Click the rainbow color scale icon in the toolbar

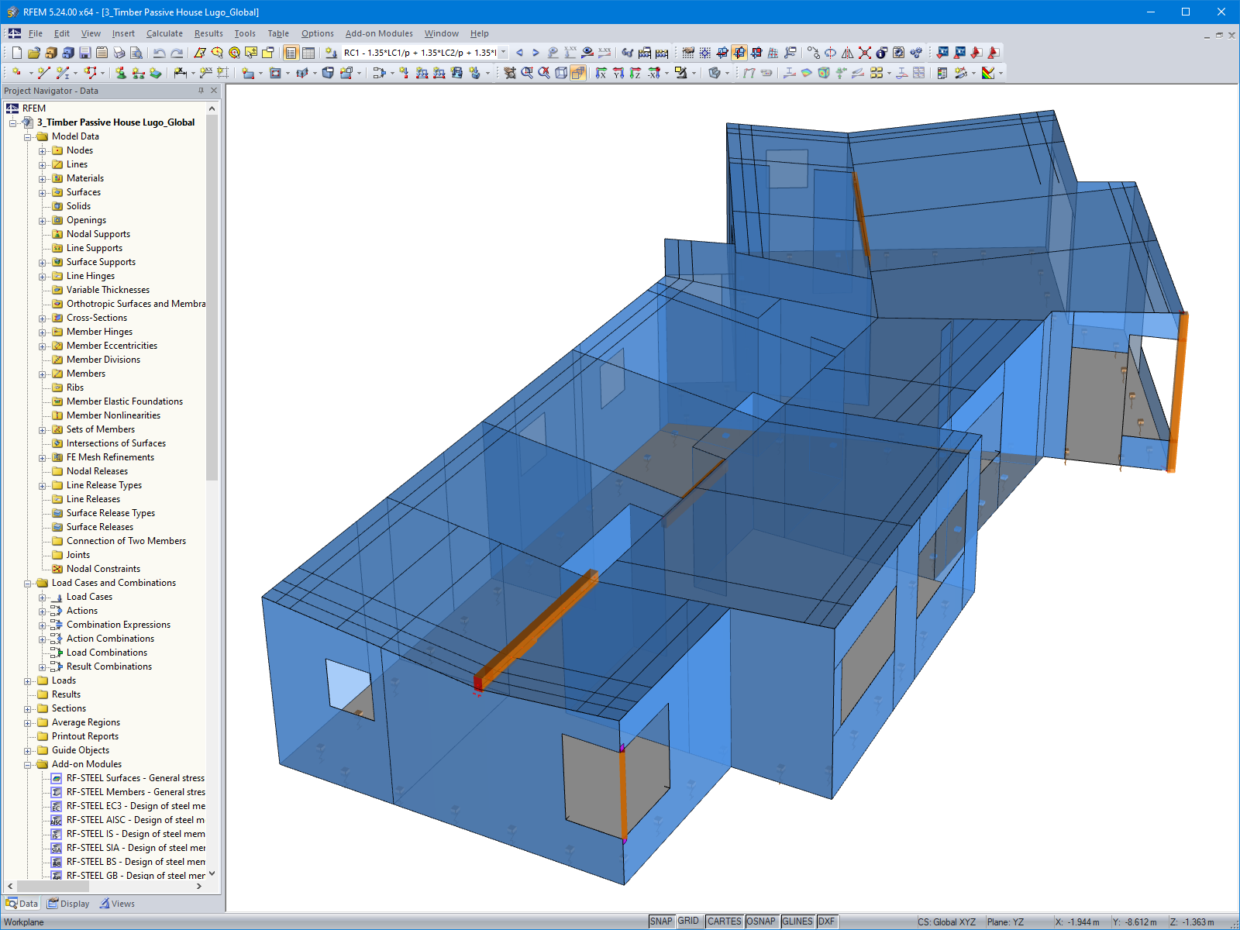pos(990,74)
